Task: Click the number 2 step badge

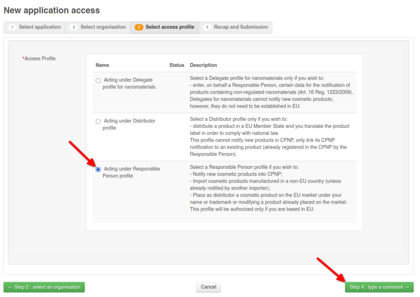Action: point(74,27)
